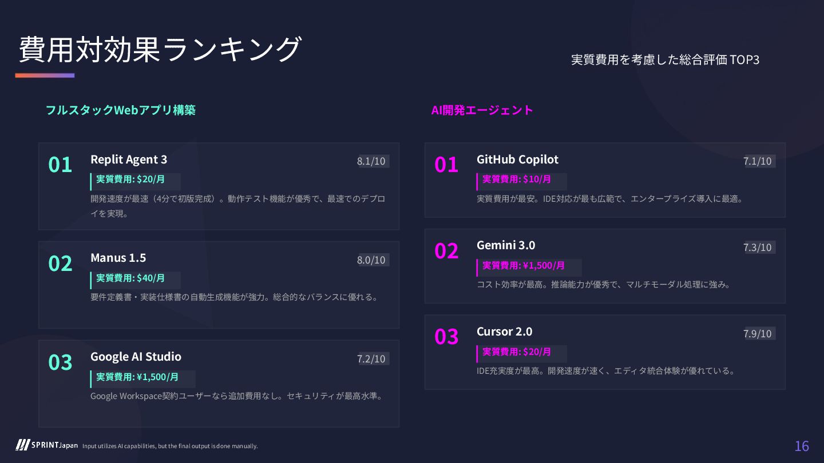Click the SPRINT Japan logo
Image resolution: width=824 pixels, height=463 pixels.
pyautogui.click(x=47, y=445)
